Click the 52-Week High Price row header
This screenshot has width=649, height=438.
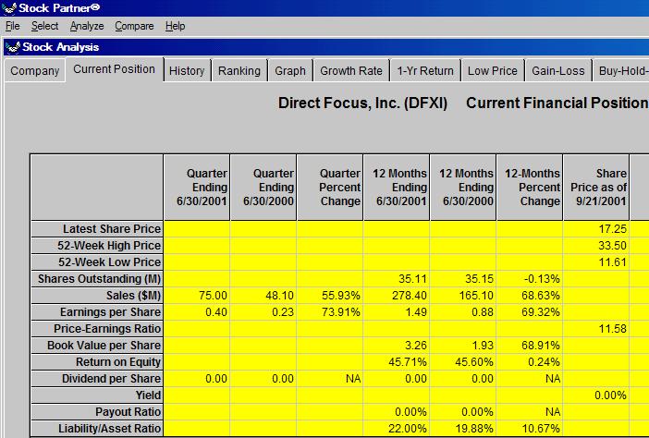coord(97,245)
